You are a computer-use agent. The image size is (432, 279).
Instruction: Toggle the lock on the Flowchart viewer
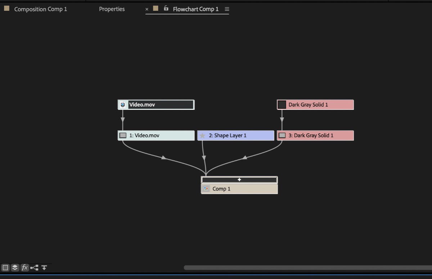coord(166,9)
